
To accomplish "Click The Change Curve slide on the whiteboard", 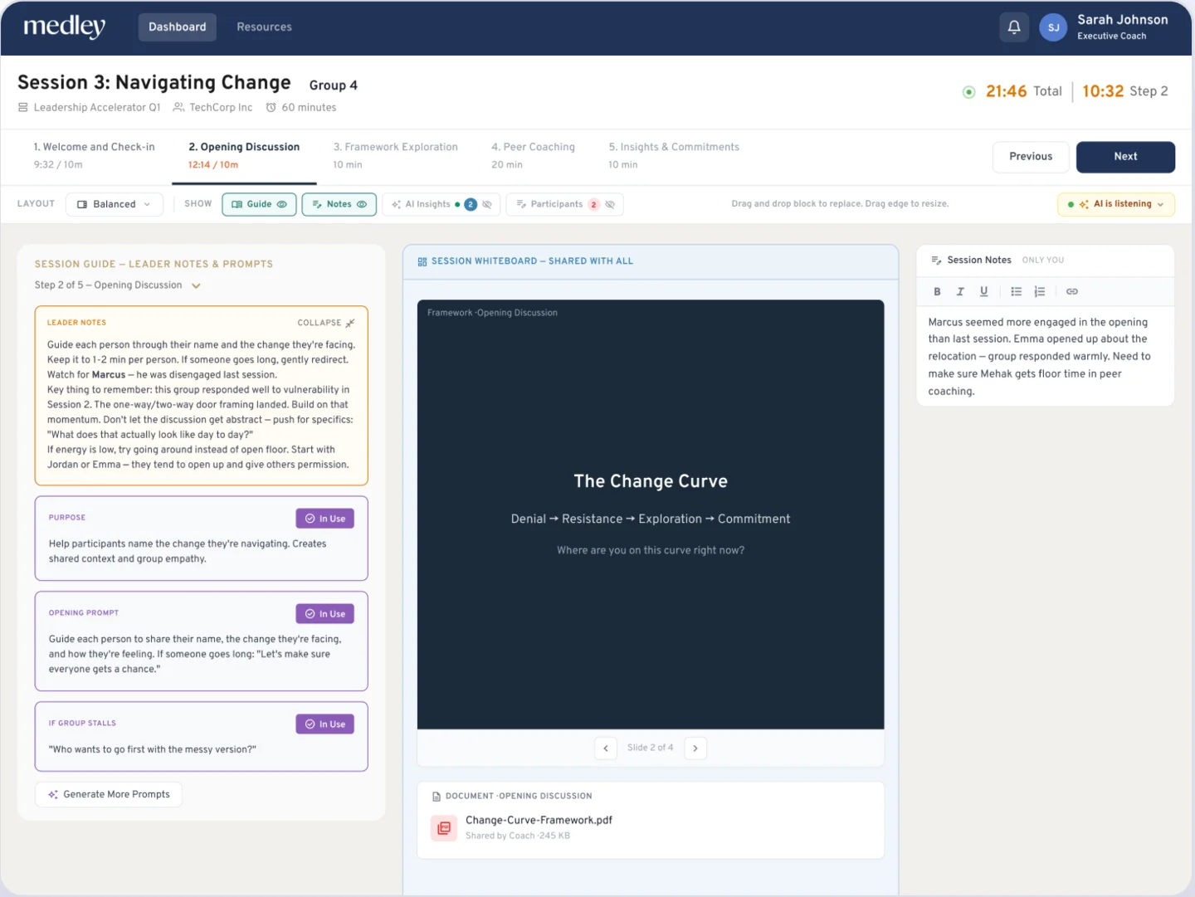I will click(x=651, y=514).
